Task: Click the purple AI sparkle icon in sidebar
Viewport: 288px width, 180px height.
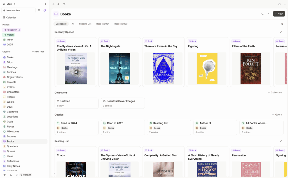Action: tap(45, 10)
